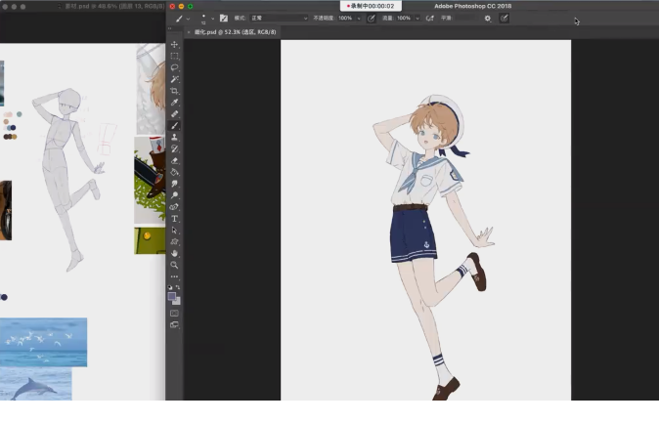
Task: Close the 52.3% psd document tab
Action: coord(189,32)
